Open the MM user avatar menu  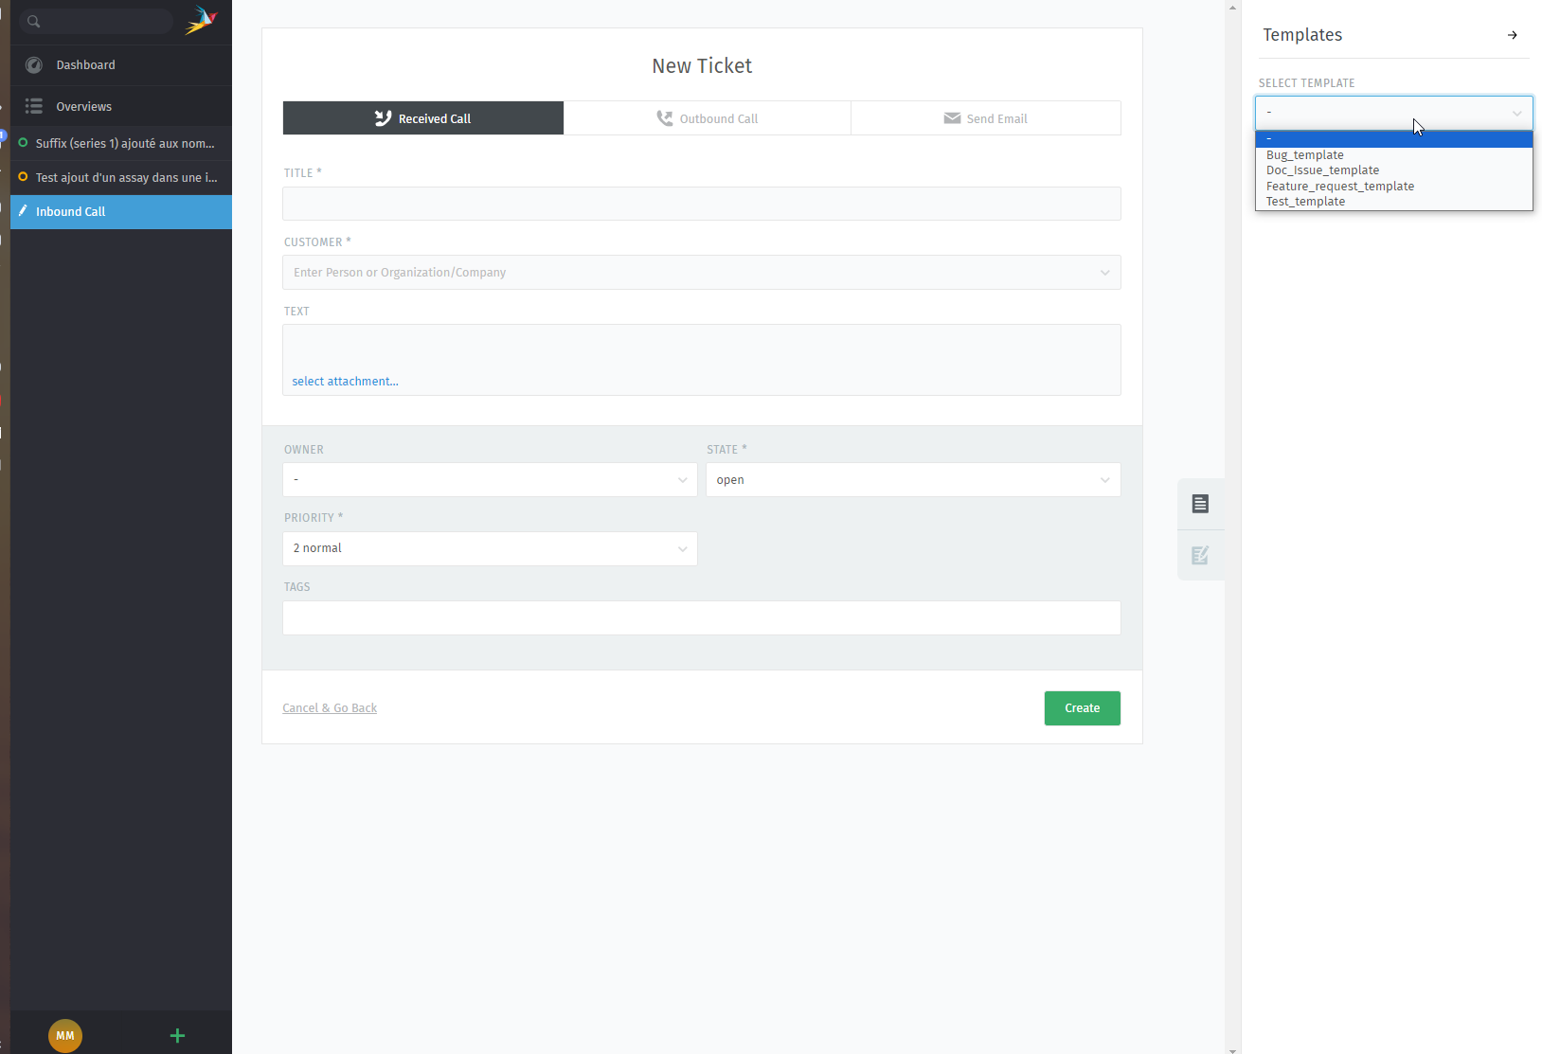pyautogui.click(x=65, y=1035)
